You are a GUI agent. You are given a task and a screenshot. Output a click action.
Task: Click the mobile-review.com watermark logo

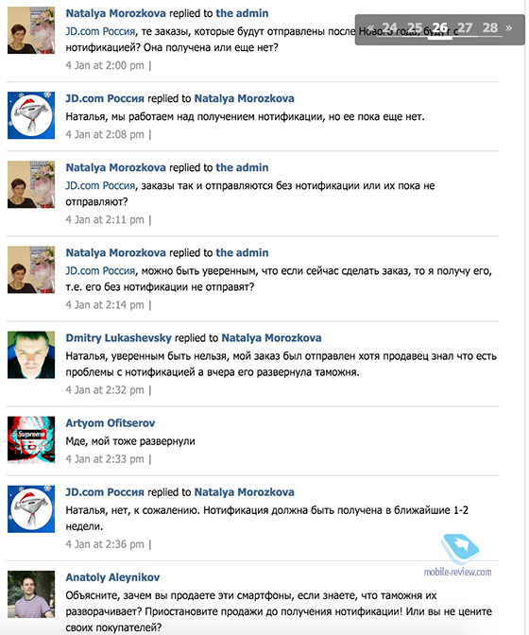459,556
